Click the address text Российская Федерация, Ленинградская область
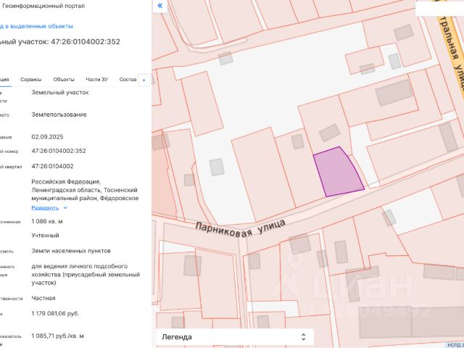 pyautogui.click(x=85, y=190)
